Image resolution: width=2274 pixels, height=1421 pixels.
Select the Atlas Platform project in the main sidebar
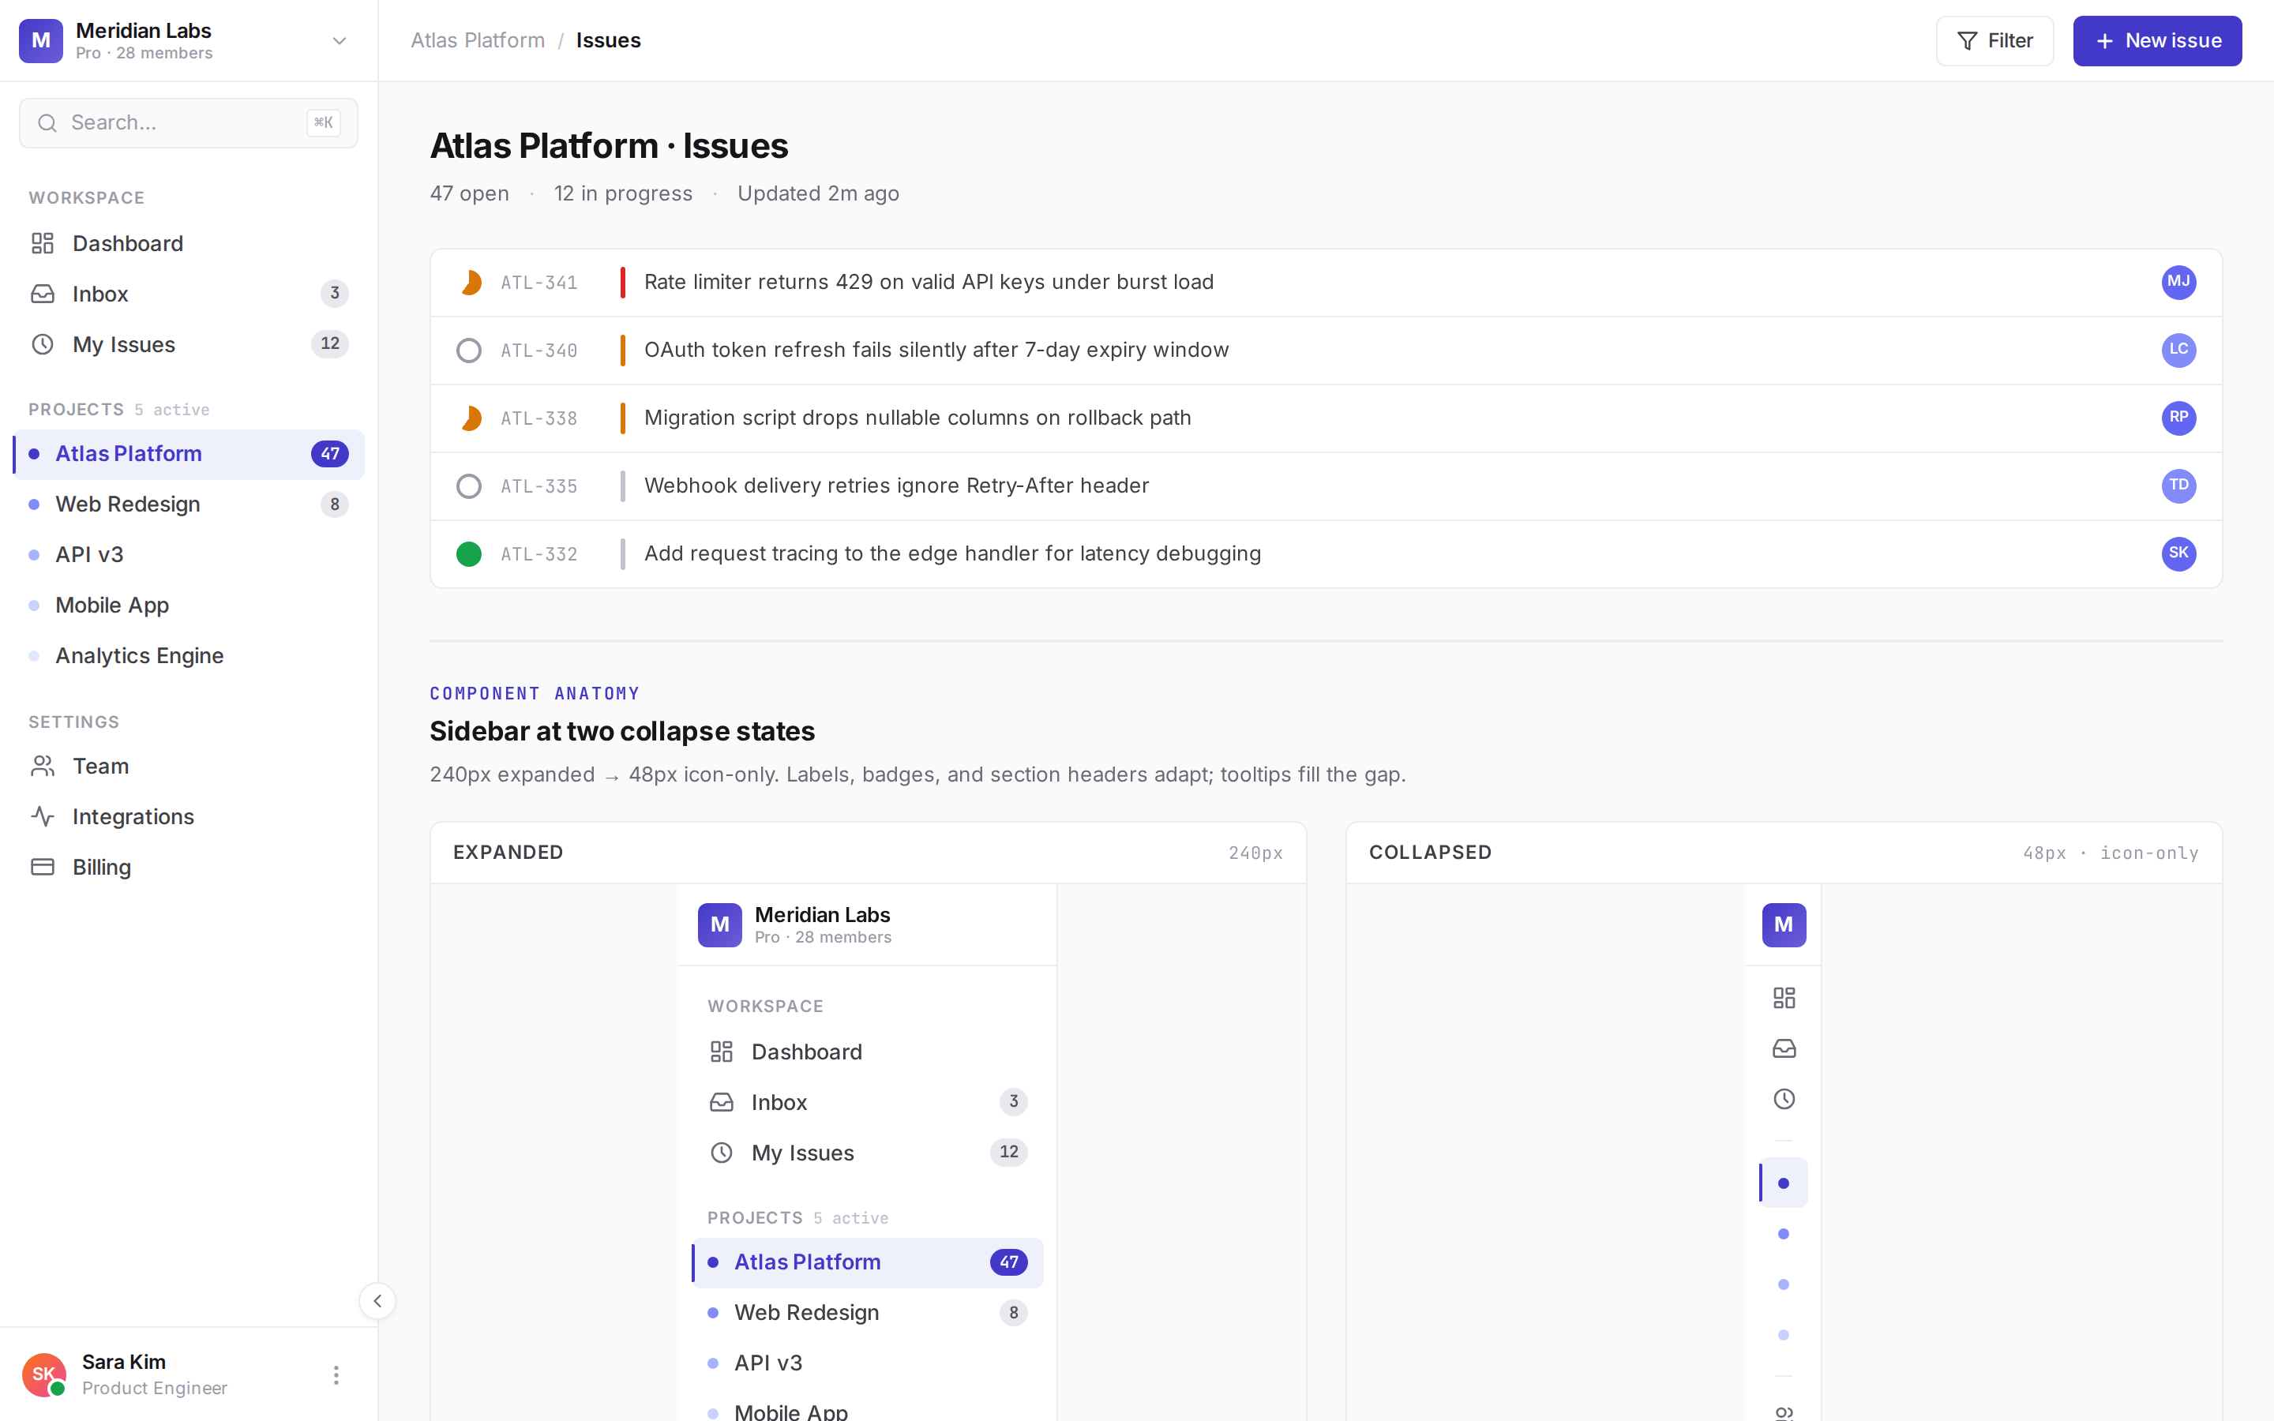(188, 454)
